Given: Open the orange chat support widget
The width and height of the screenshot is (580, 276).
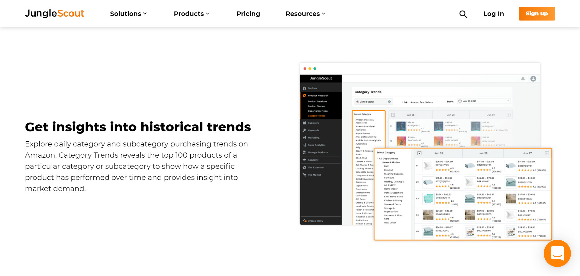Looking at the screenshot, I should [557, 253].
